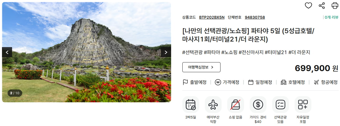Click the 쇼핑 없음 bag icon
Image resolution: width=340 pixels, height=126 pixels.
coord(236,105)
